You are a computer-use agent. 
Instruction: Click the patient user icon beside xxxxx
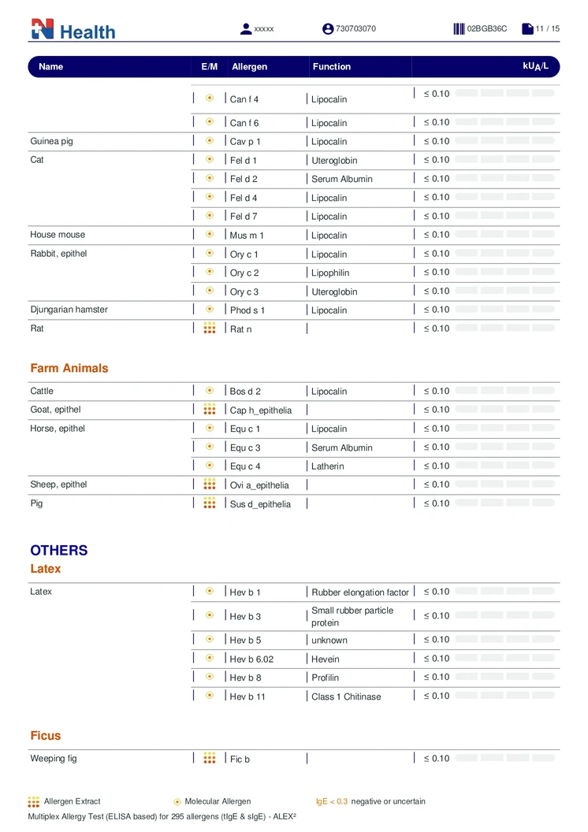point(246,29)
